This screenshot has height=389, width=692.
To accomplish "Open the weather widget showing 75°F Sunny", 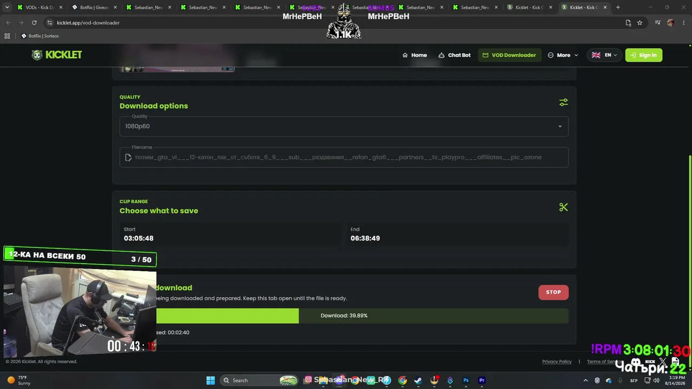I will point(18,380).
